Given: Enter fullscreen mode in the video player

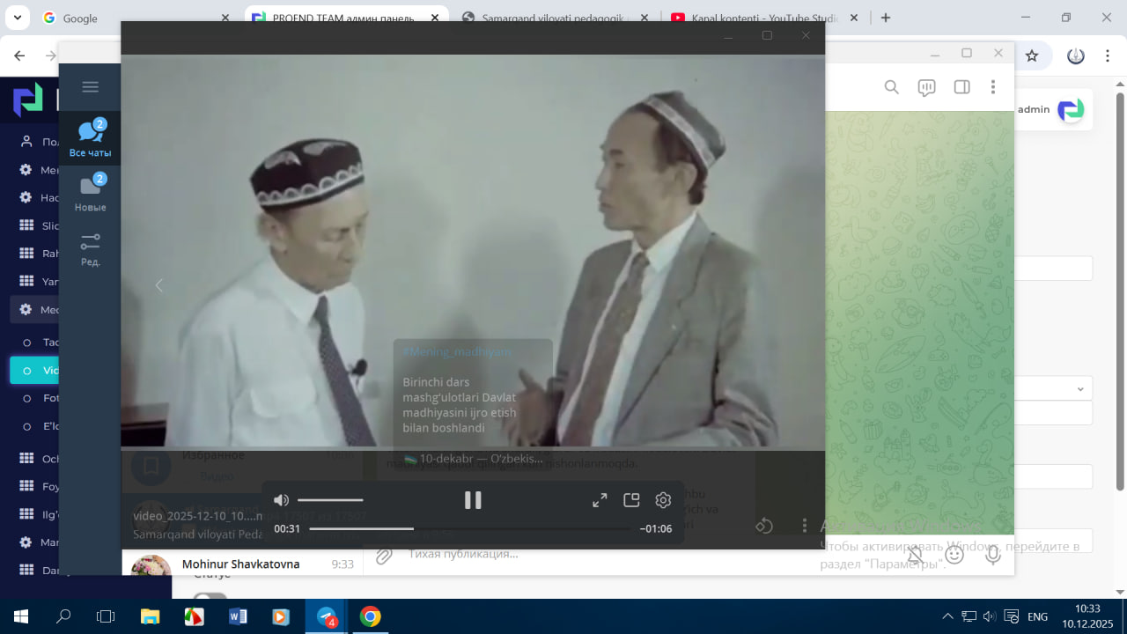Looking at the screenshot, I should (x=600, y=500).
